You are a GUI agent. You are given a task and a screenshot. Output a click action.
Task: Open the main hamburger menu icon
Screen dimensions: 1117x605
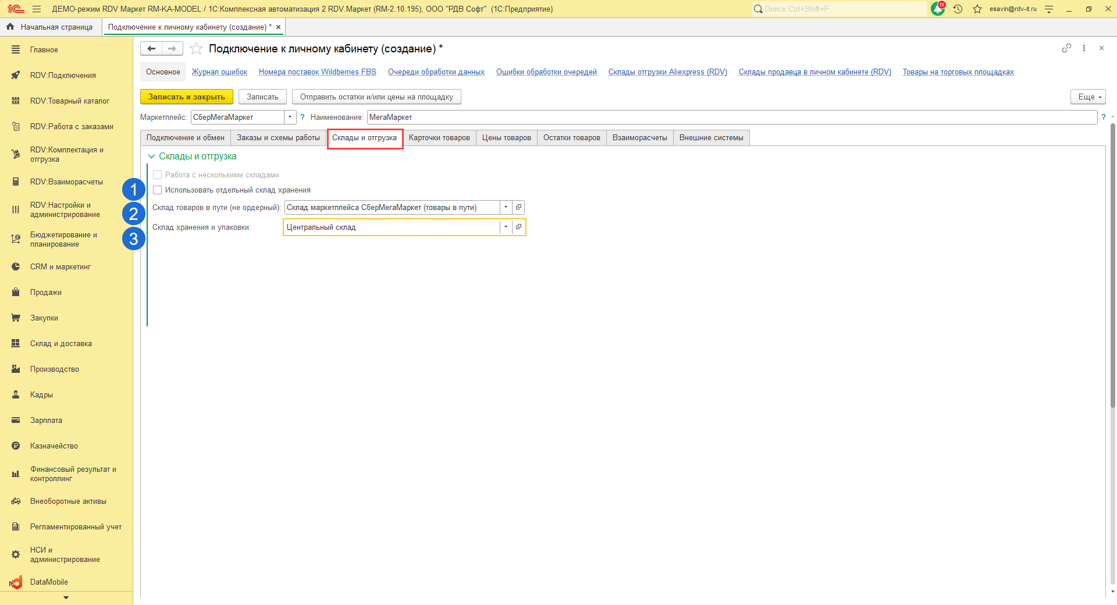tap(37, 9)
